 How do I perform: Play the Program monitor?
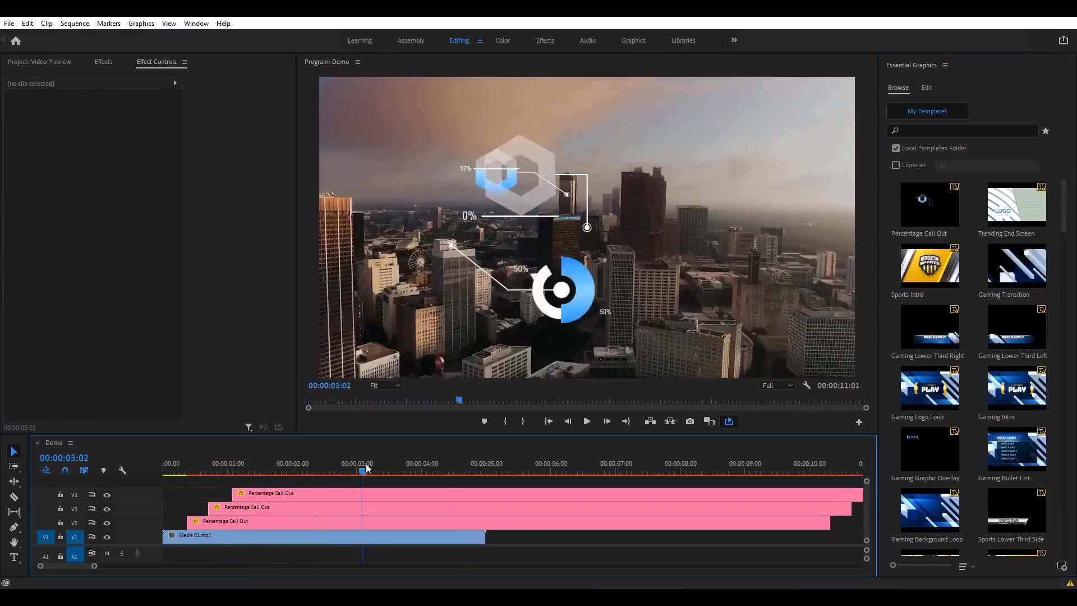pyautogui.click(x=587, y=421)
